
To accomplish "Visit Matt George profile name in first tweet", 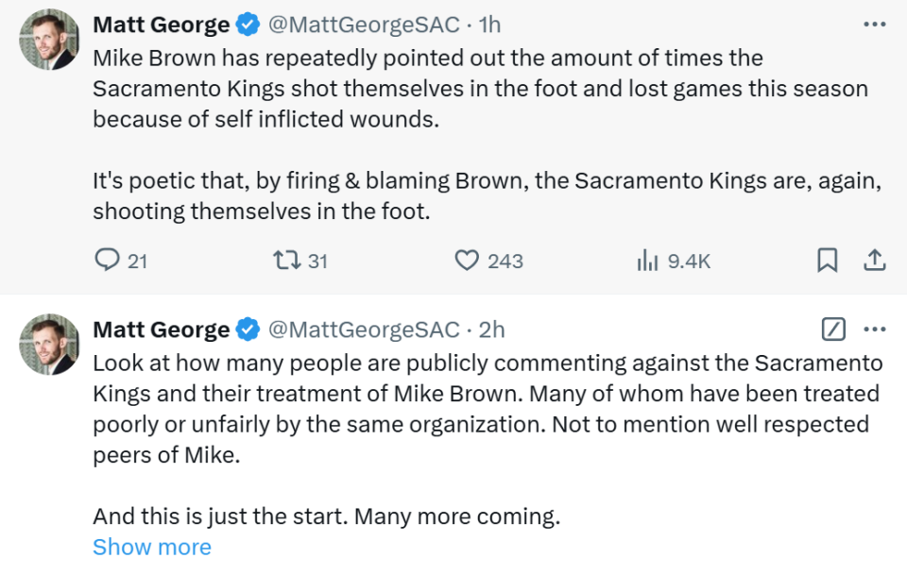I will 162,25.
